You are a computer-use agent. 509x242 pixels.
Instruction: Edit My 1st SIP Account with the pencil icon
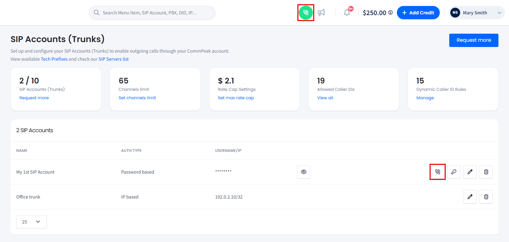click(x=470, y=172)
